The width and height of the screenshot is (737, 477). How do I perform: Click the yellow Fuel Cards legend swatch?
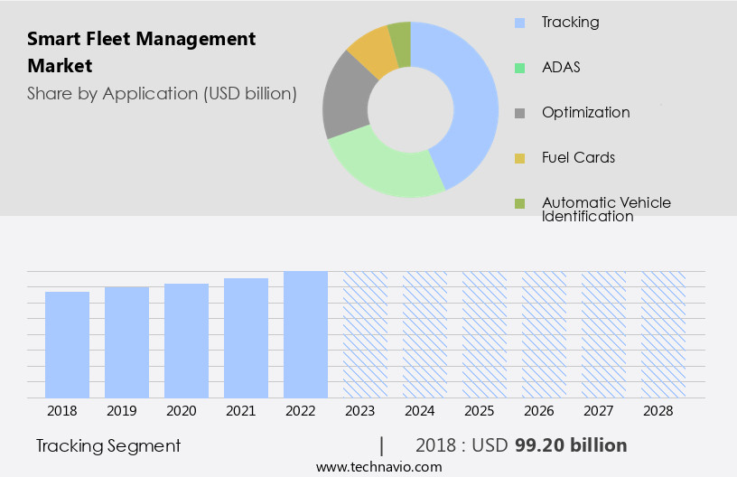(x=519, y=158)
